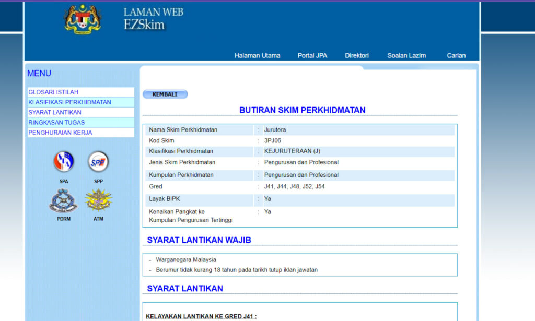Open Soalan Lazim navigation item
Viewport: 535px width, 321px height.
pyautogui.click(x=406, y=55)
